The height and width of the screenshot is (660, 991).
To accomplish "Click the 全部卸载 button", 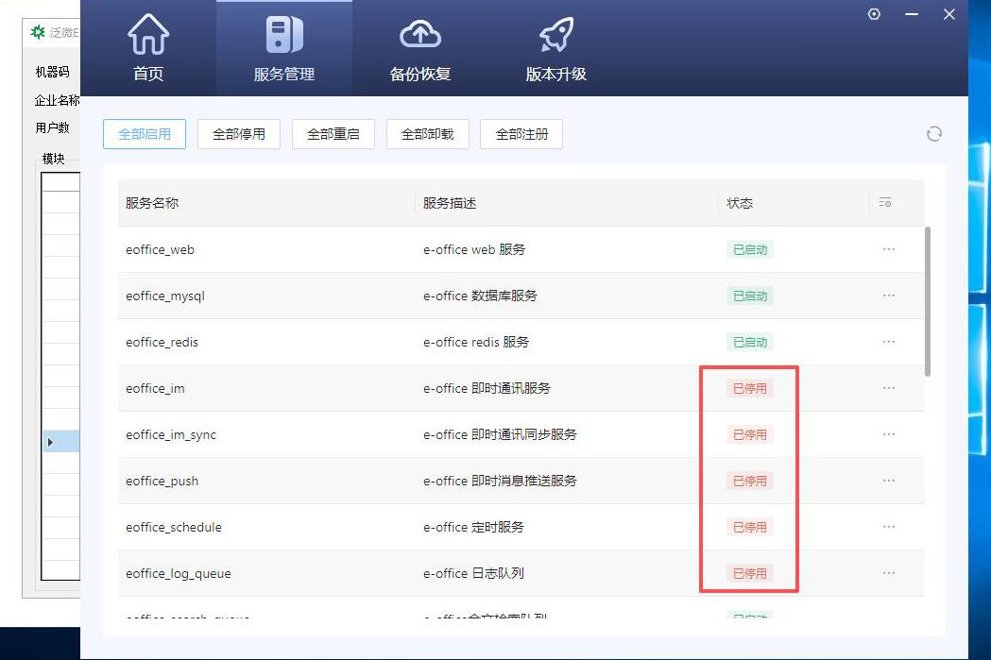I will 428,134.
